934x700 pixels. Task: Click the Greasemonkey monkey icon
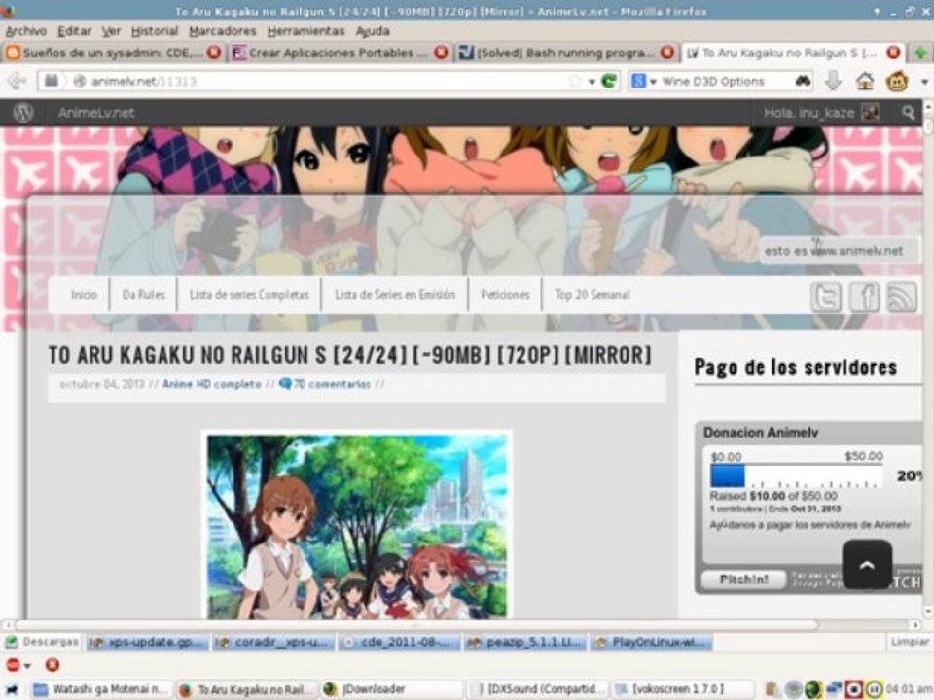897,81
